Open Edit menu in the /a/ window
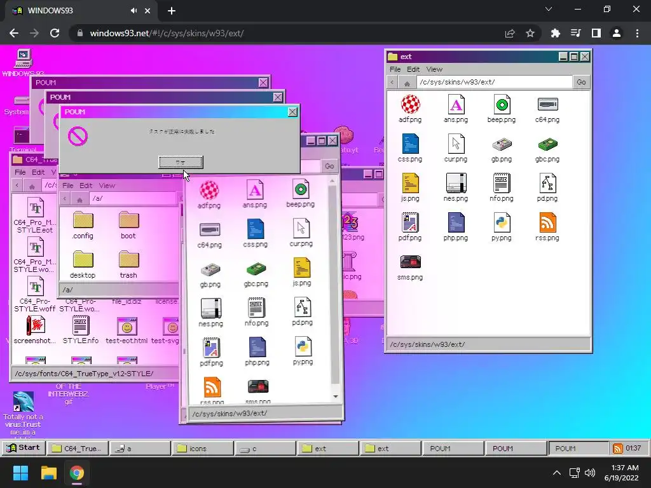The image size is (651, 488). coord(86,186)
